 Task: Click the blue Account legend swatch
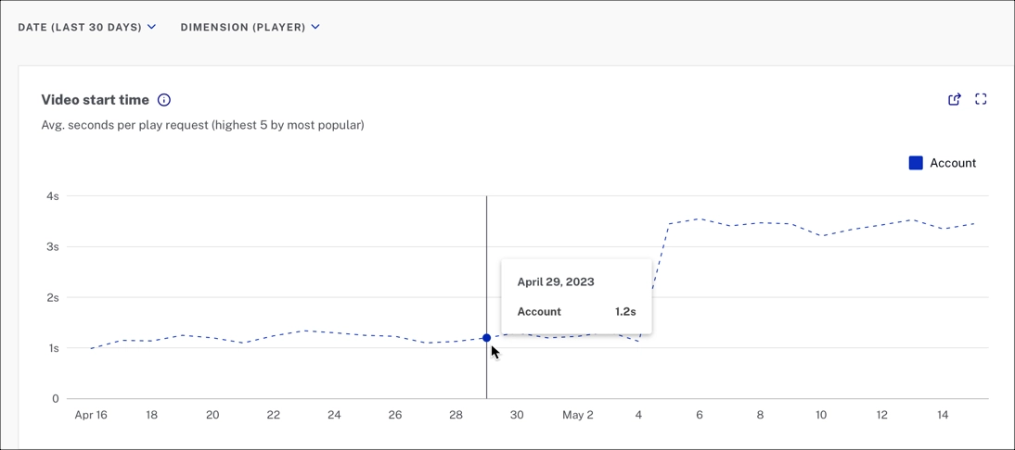[916, 163]
